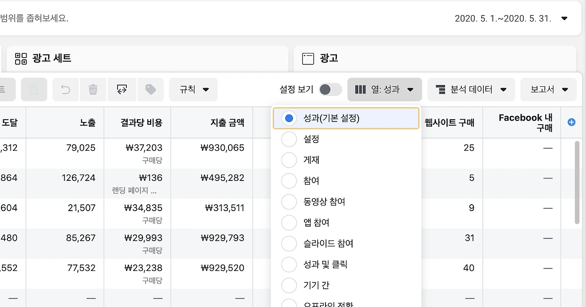The width and height of the screenshot is (586, 307).
Task: Click the ₩34,835 cost cell
Action: pyautogui.click(x=143, y=208)
